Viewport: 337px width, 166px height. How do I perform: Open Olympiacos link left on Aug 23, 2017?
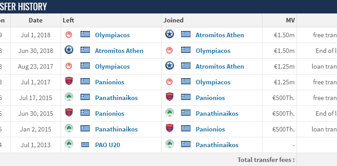(112, 66)
